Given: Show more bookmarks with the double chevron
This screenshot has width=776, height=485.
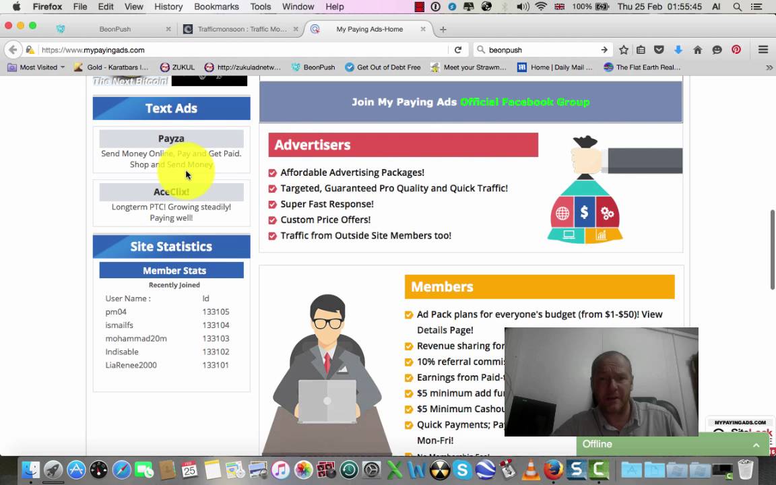Looking at the screenshot, I should pos(769,67).
